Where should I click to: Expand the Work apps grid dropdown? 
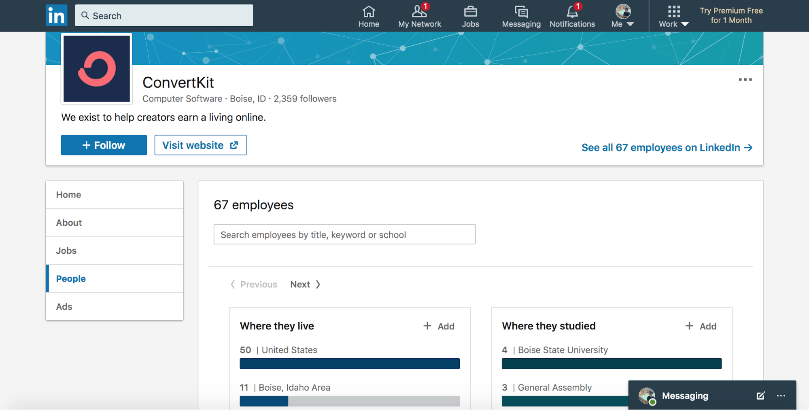point(673,16)
